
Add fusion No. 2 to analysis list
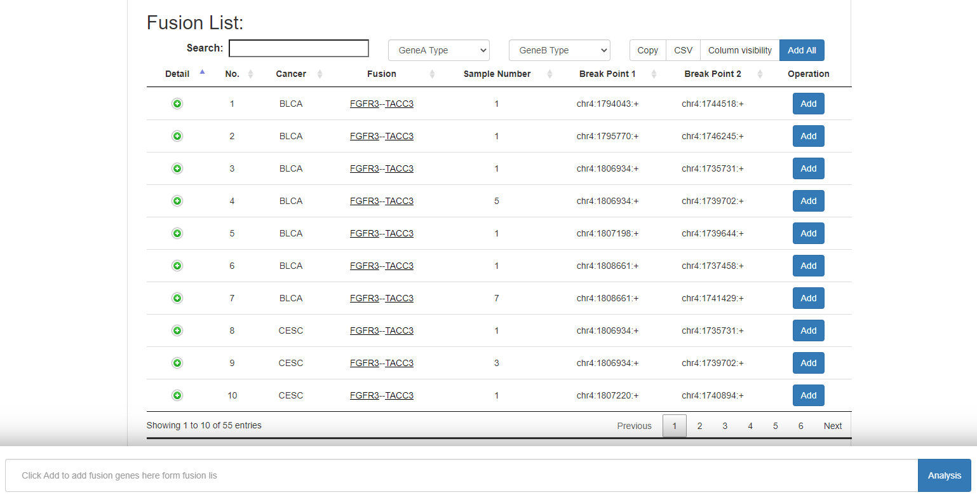[x=809, y=136]
